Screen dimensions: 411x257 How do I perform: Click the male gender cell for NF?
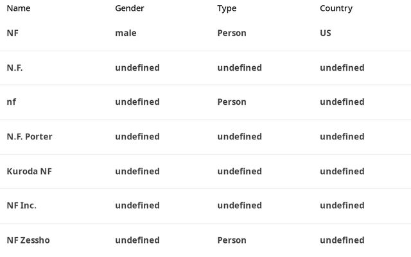126,33
